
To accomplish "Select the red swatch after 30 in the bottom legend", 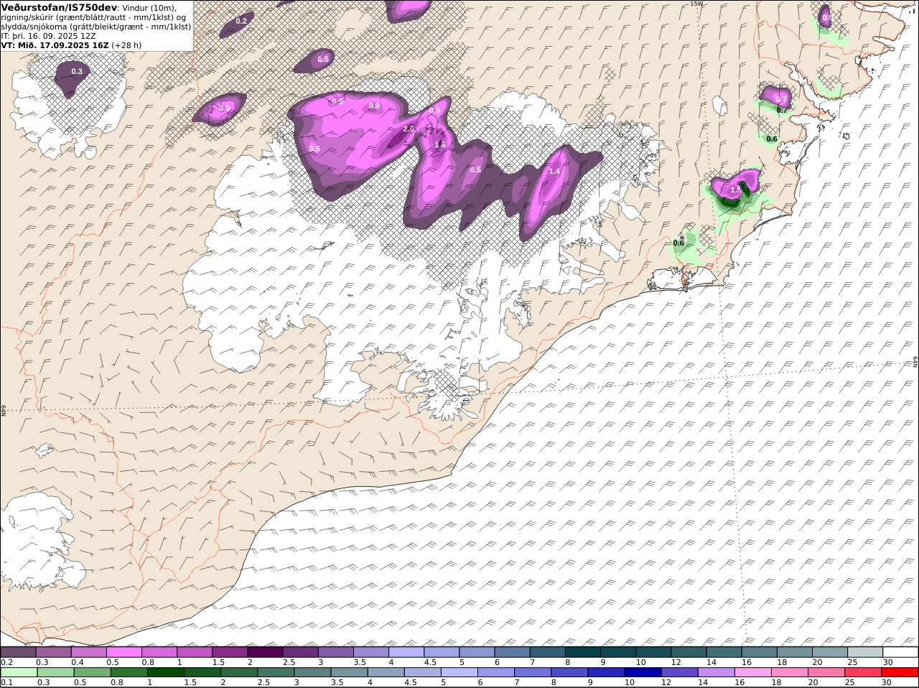I will 900,673.
